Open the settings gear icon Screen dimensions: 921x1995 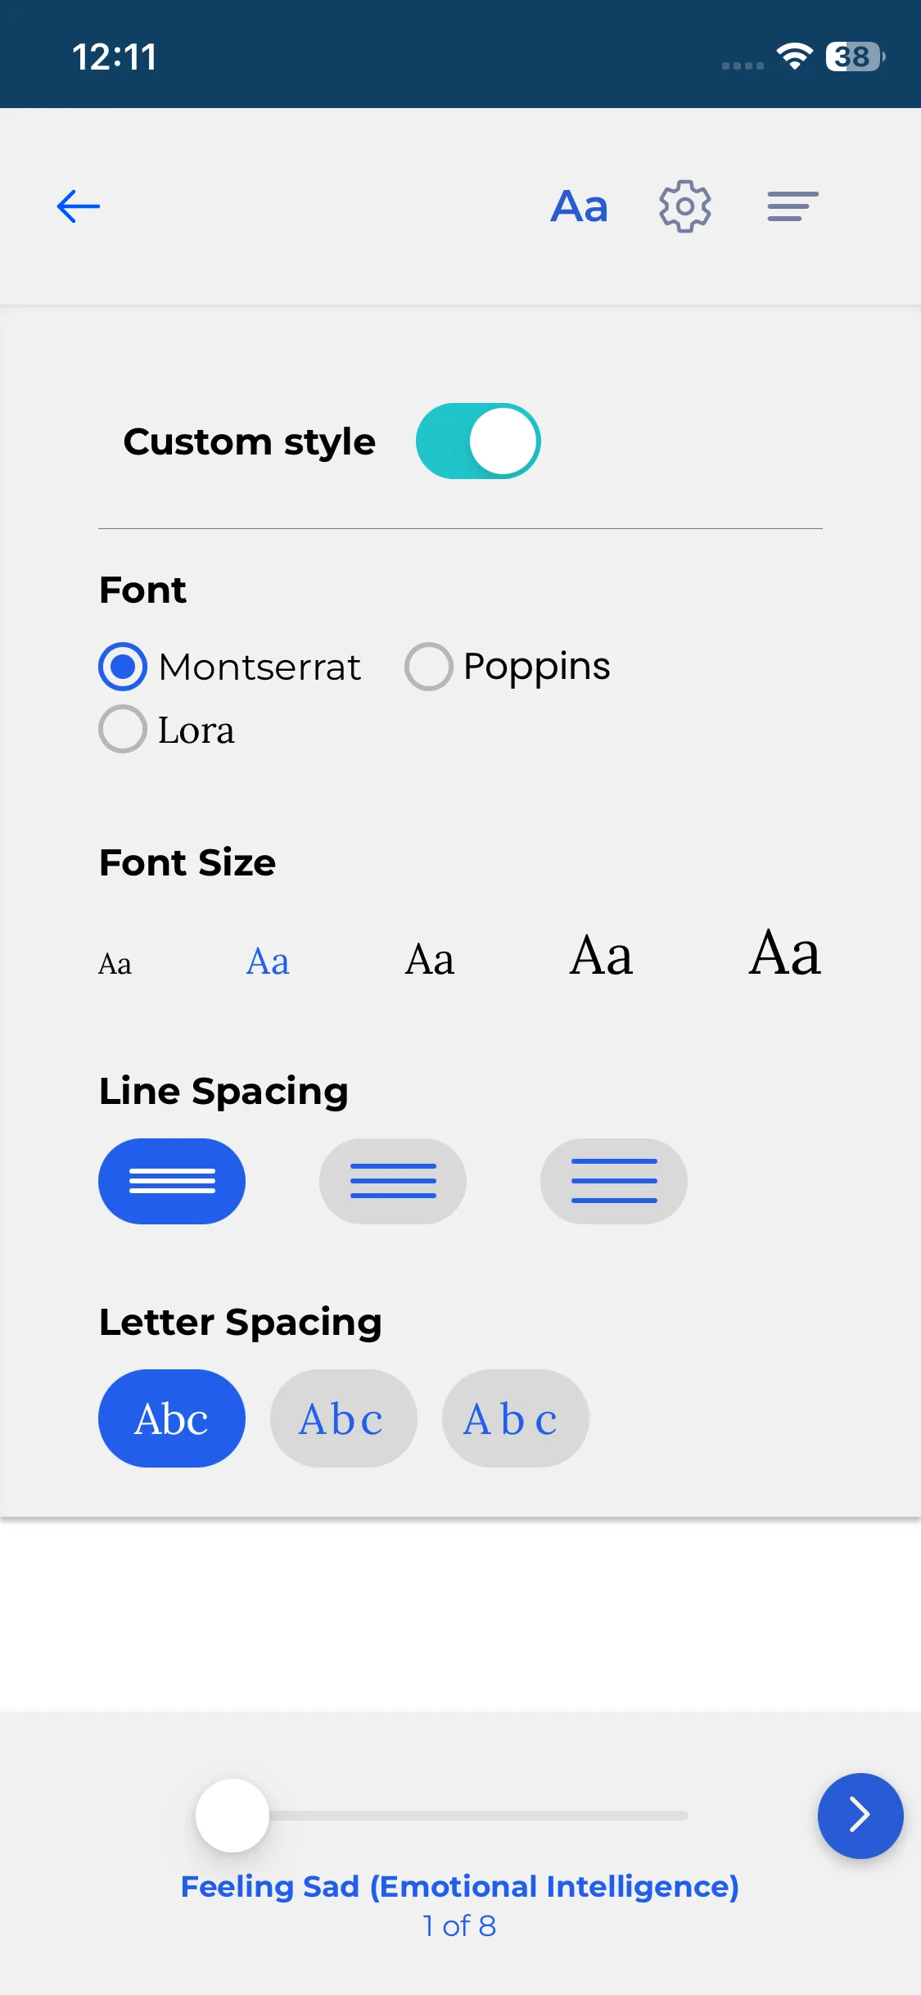tap(685, 206)
